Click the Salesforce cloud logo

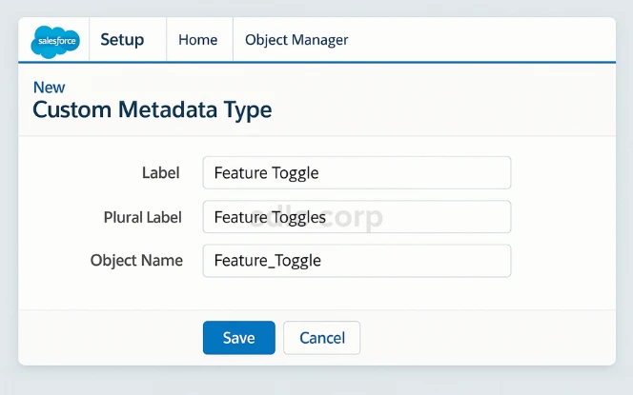pos(55,42)
